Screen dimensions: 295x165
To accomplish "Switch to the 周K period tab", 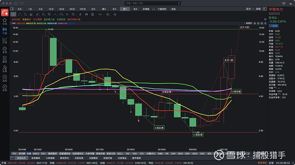I will click(105, 8).
